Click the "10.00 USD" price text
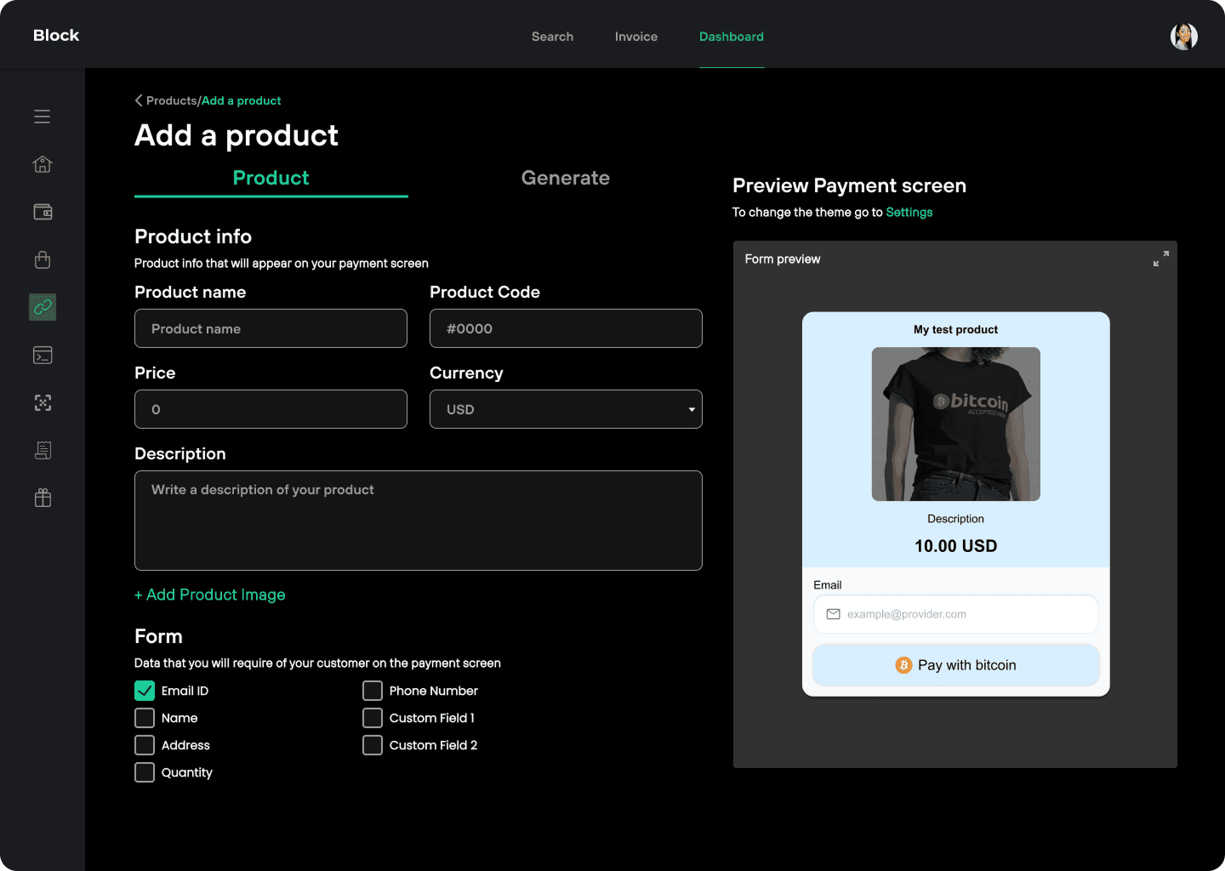The height and width of the screenshot is (871, 1225). click(956, 546)
